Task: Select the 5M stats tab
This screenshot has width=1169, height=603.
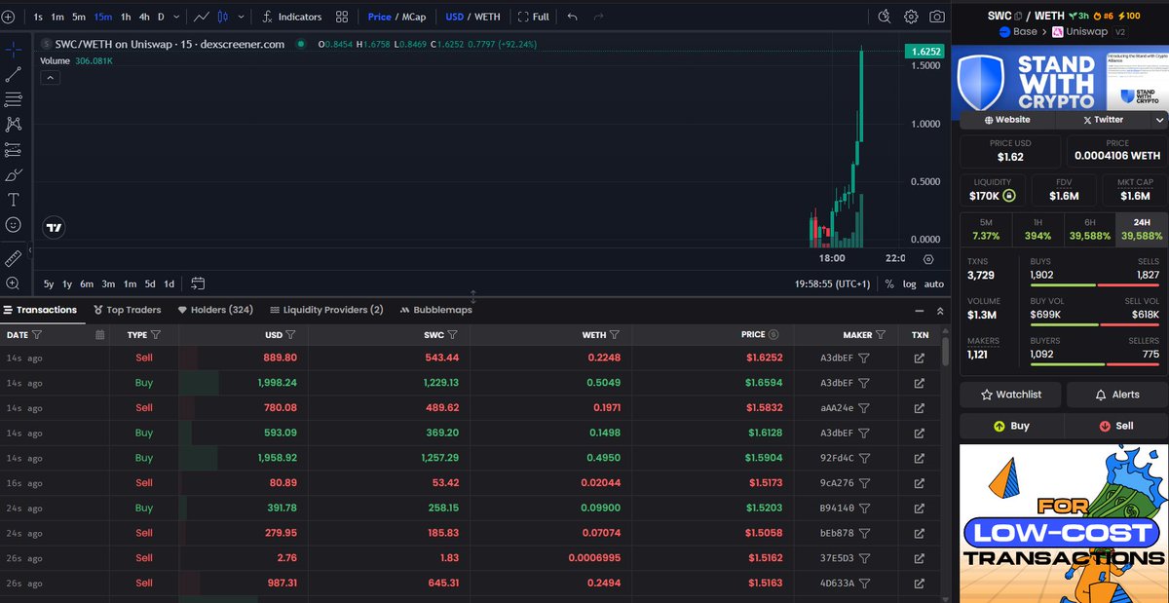Action: pos(986,229)
